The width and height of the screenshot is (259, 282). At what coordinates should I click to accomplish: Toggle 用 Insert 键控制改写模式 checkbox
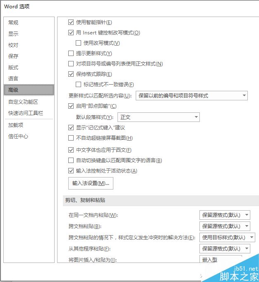coord(71,33)
